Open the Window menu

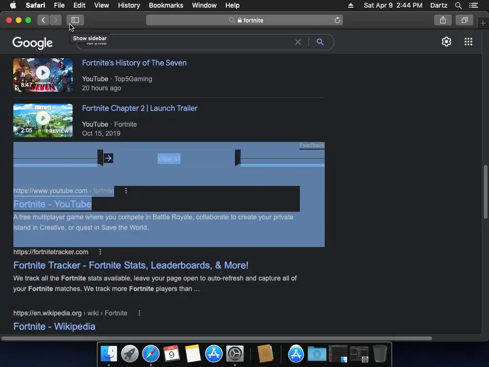204,5
